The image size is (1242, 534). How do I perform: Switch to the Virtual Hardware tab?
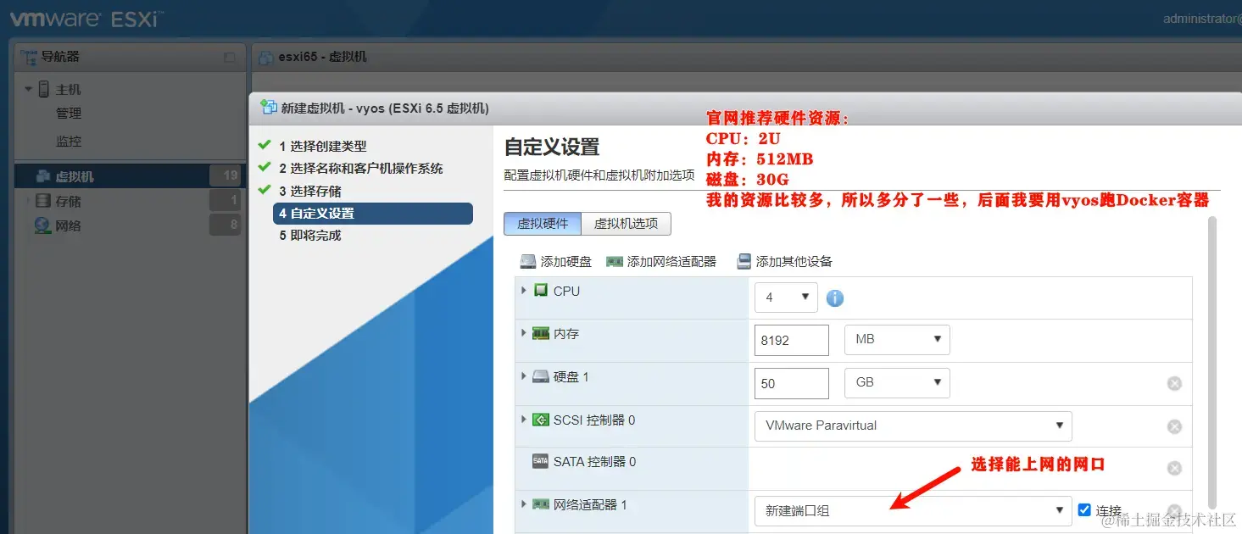click(543, 224)
